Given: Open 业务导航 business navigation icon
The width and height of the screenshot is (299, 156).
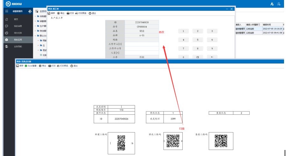Looking at the screenshot, I should pos(6,46).
